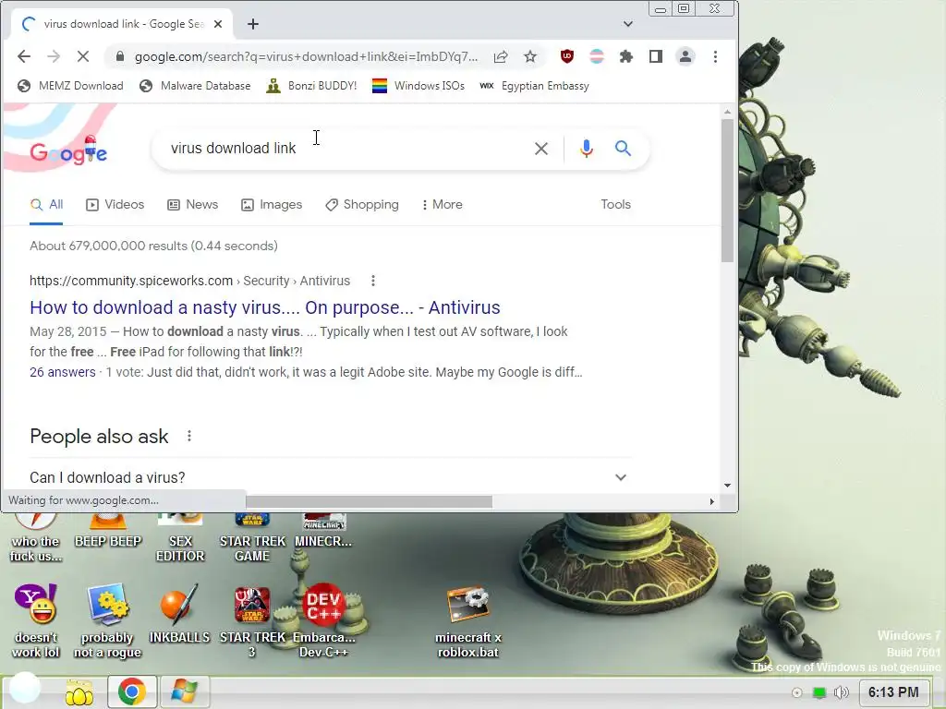Switch to the News tab
The width and height of the screenshot is (946, 709).
(x=192, y=204)
